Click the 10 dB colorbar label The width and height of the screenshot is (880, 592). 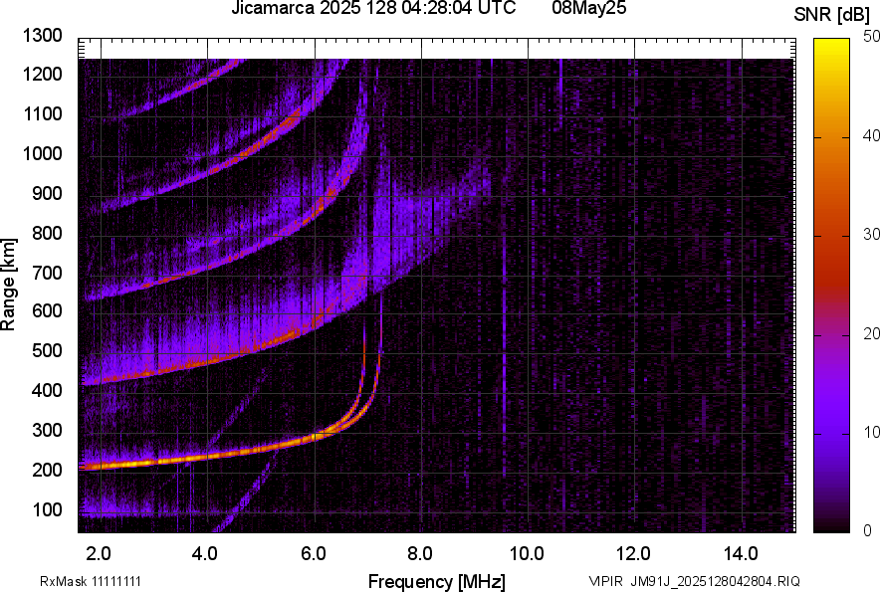pyautogui.click(x=871, y=432)
